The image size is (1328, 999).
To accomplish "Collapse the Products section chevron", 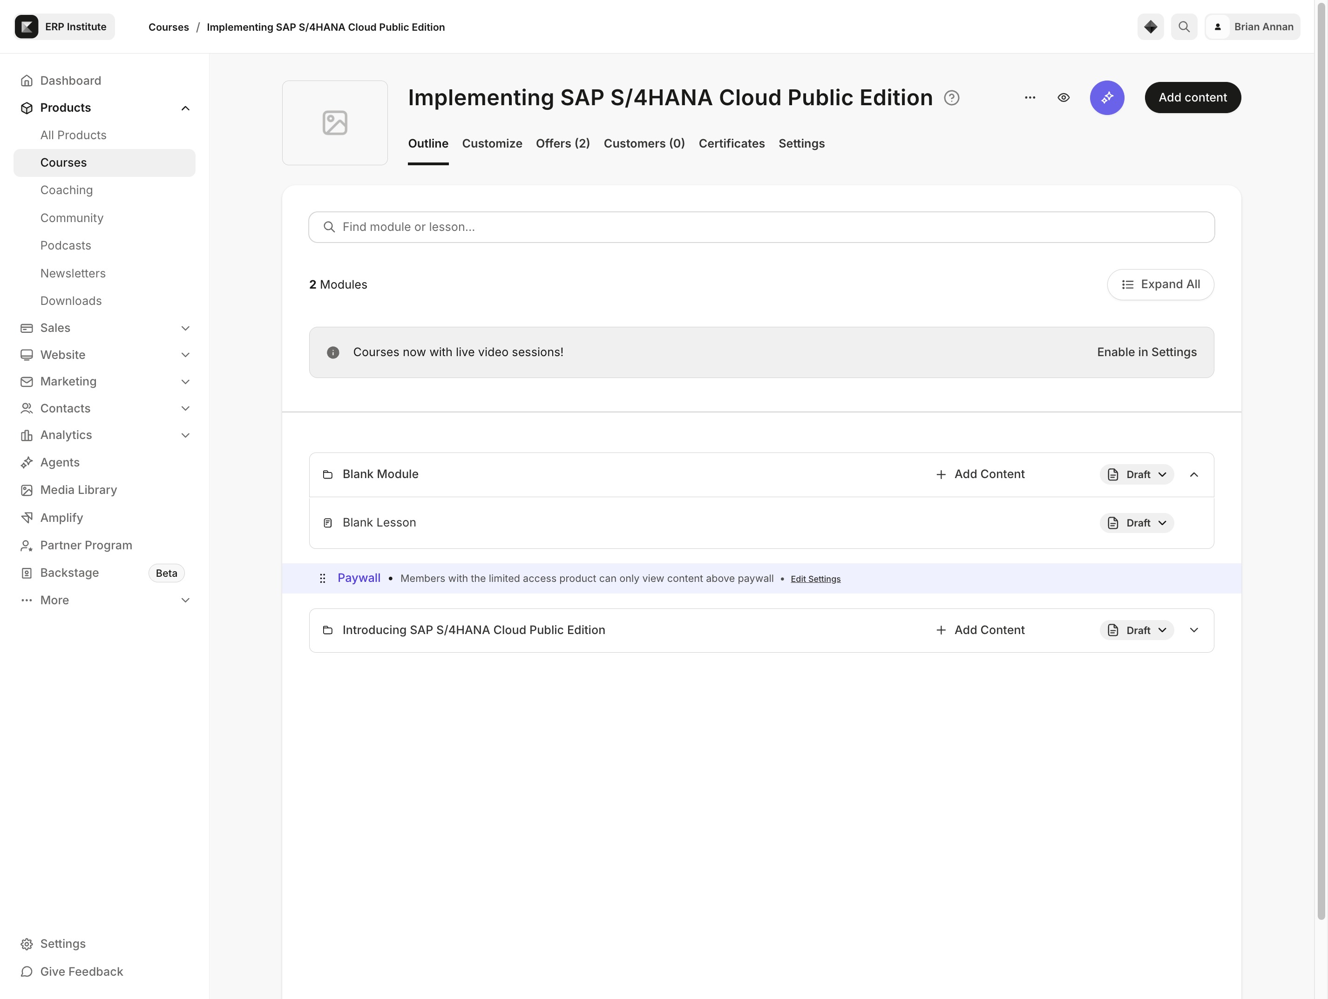I will click(x=185, y=108).
